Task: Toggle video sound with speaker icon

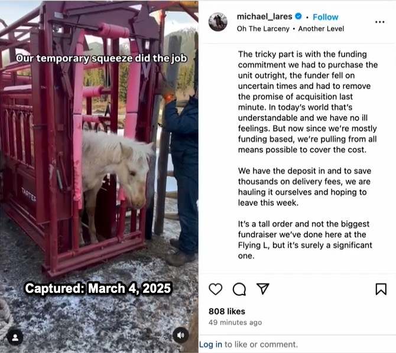Action: click(181, 335)
